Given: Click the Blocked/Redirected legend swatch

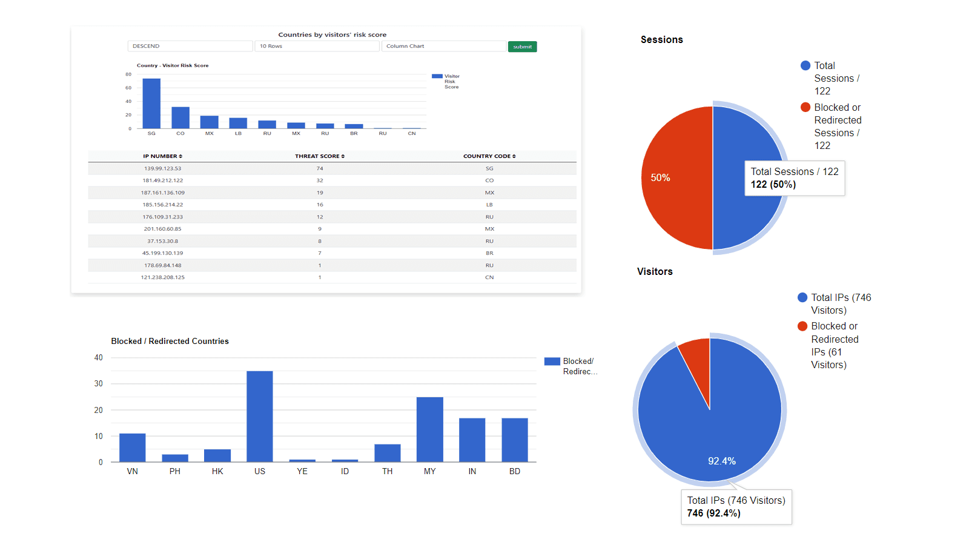Looking at the screenshot, I should coord(552,361).
